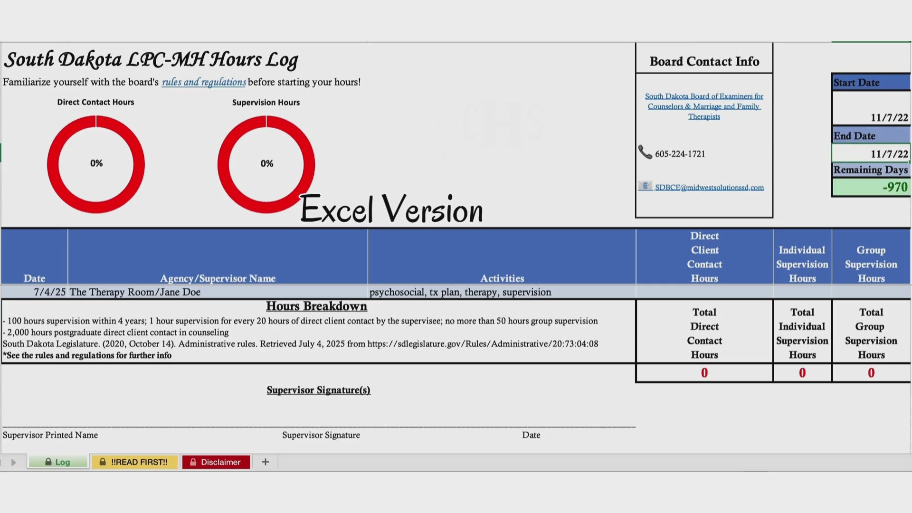Click the lock icon on Log tab
This screenshot has height=513, width=912.
click(x=48, y=462)
